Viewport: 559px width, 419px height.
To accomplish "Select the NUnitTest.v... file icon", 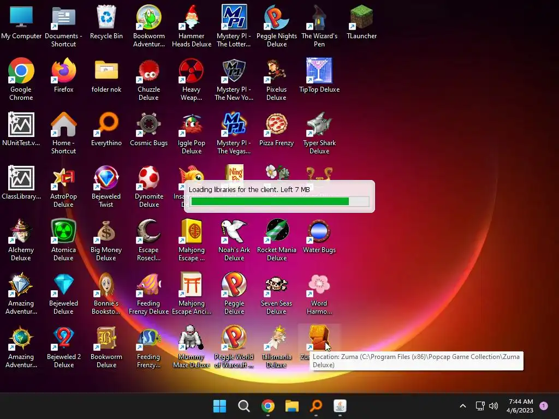I will pyautogui.click(x=21, y=124).
